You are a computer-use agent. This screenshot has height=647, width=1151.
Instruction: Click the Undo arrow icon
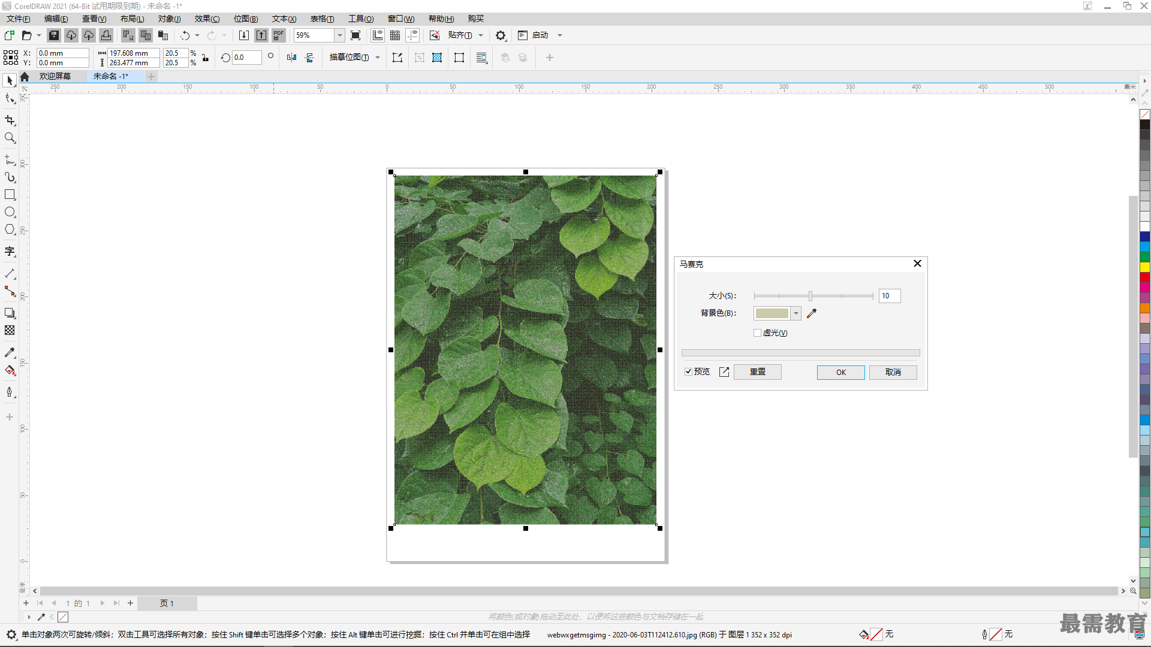pyautogui.click(x=185, y=35)
